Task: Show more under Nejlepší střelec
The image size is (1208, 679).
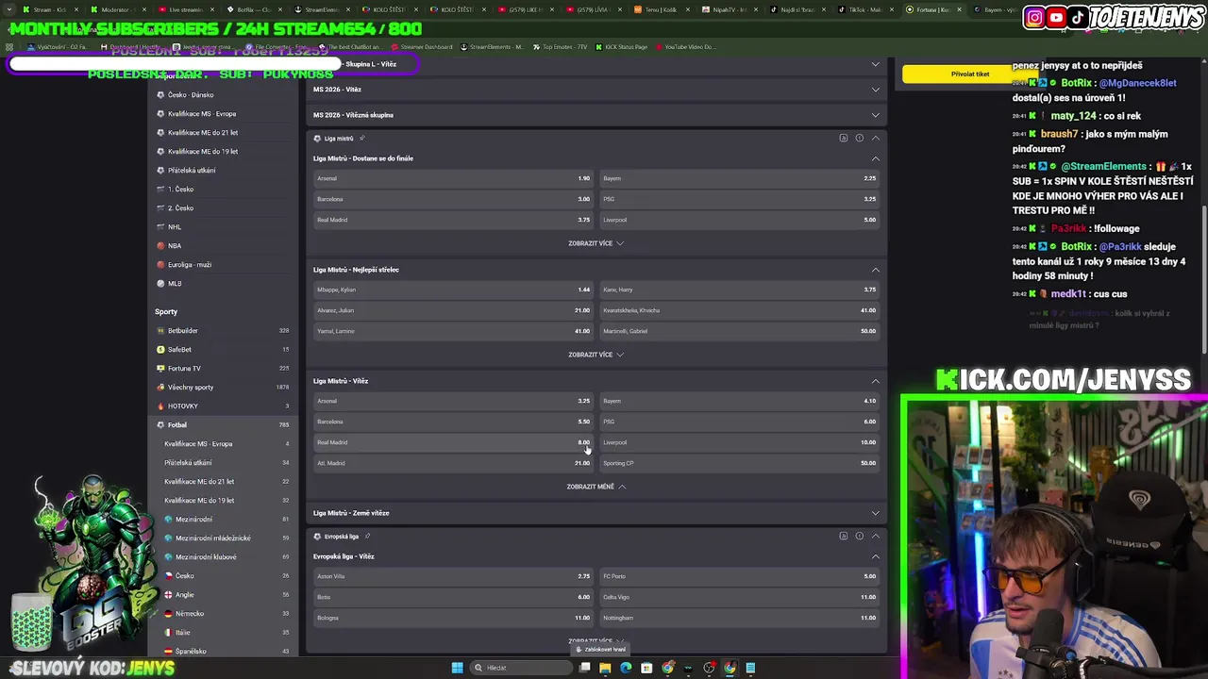Action: (596, 355)
